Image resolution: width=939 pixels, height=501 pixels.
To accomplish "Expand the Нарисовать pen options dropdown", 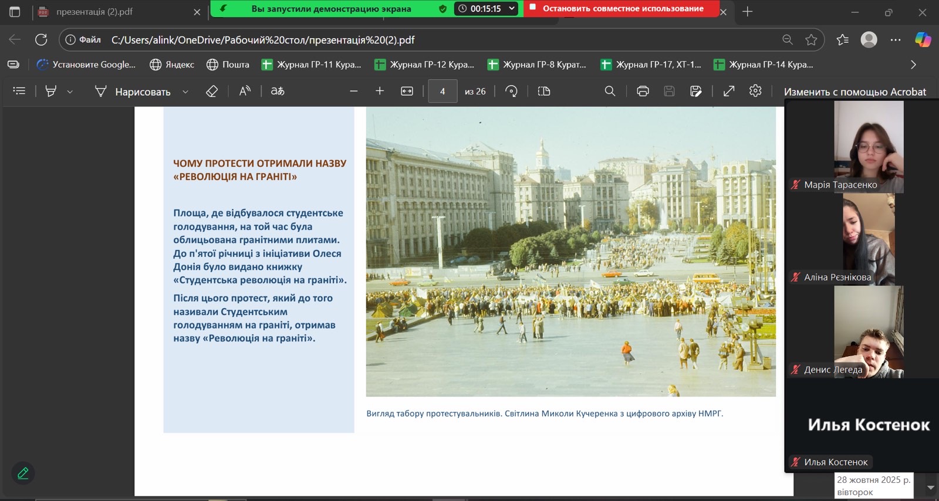I will click(185, 92).
